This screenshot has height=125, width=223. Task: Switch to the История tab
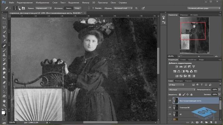pos(194,15)
